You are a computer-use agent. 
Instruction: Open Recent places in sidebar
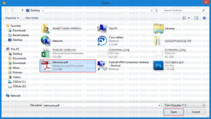(20, 35)
